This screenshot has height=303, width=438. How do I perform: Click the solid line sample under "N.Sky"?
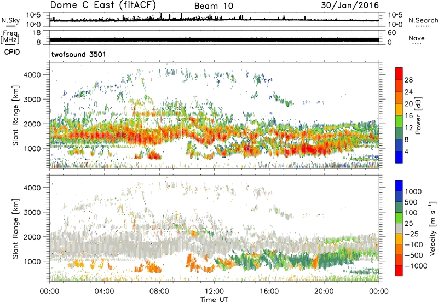[10, 26]
